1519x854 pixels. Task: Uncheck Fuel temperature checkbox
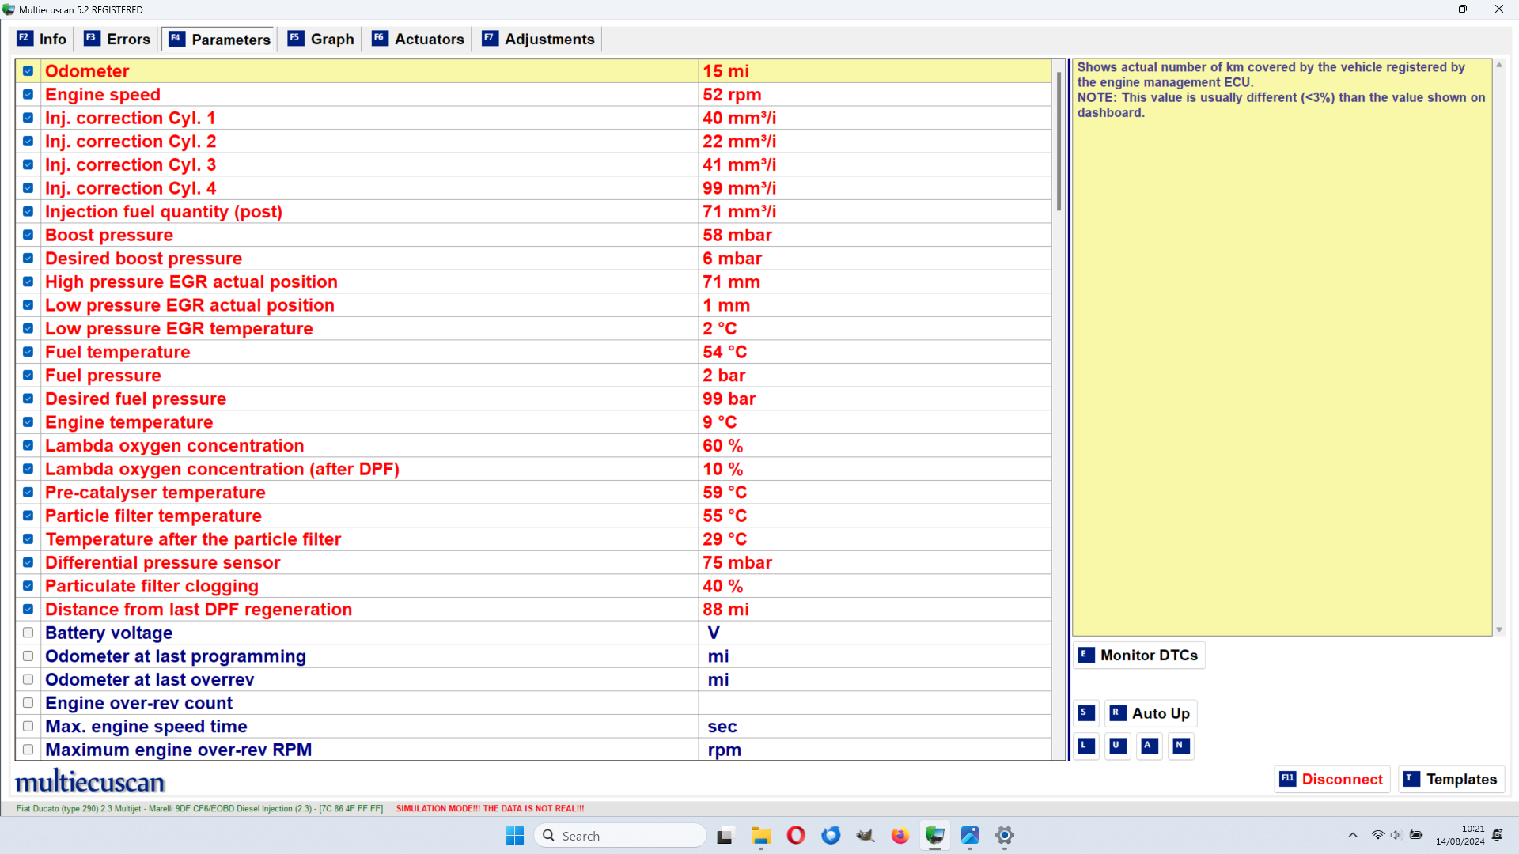(x=28, y=352)
